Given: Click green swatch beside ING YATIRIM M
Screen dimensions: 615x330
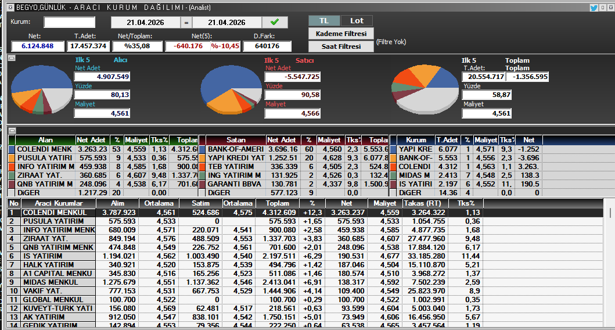Looking at the screenshot, I should 202,175.
